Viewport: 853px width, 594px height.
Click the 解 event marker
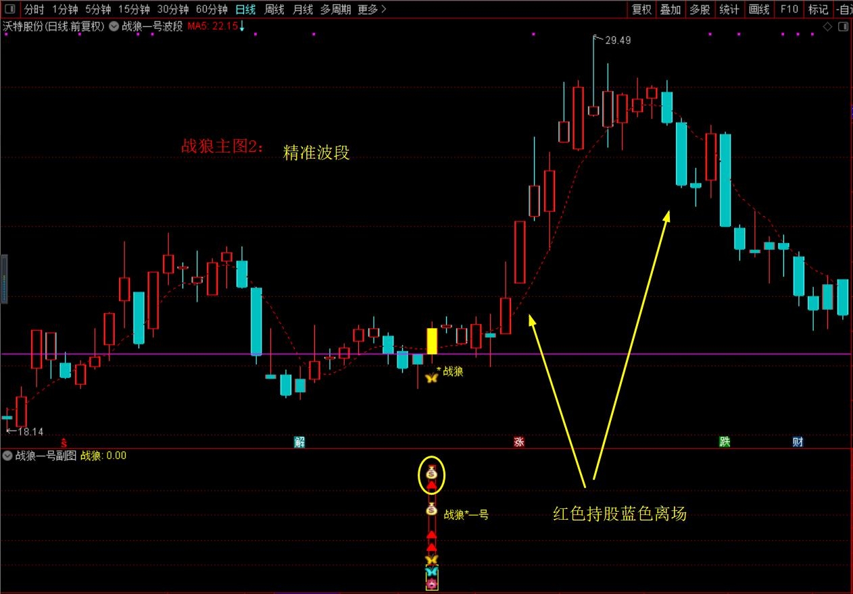pyautogui.click(x=299, y=442)
